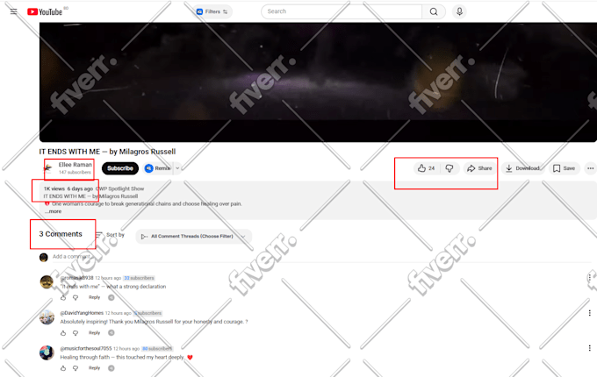Click the Remix button
Image resolution: width=597 pixels, height=377 pixels.
(158, 168)
